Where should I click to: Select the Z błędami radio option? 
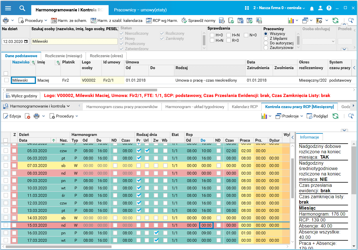pyautogui.click(x=266, y=38)
